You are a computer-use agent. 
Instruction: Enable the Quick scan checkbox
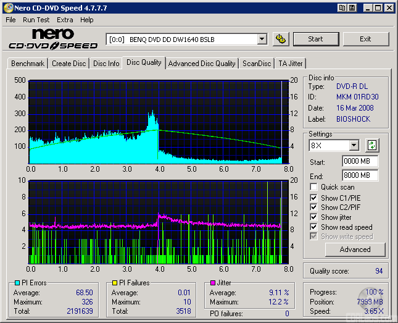point(314,187)
